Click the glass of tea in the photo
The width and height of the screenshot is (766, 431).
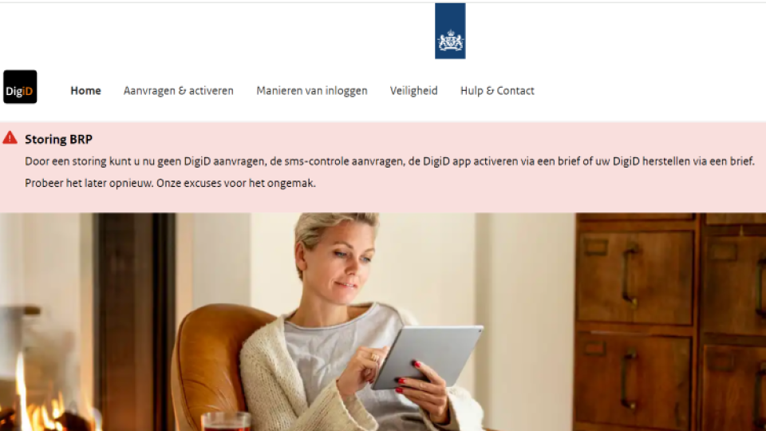point(226,421)
